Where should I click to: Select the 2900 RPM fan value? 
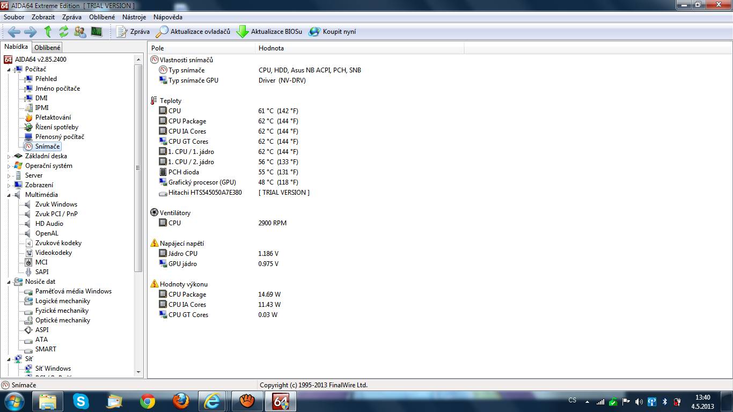tap(272, 223)
